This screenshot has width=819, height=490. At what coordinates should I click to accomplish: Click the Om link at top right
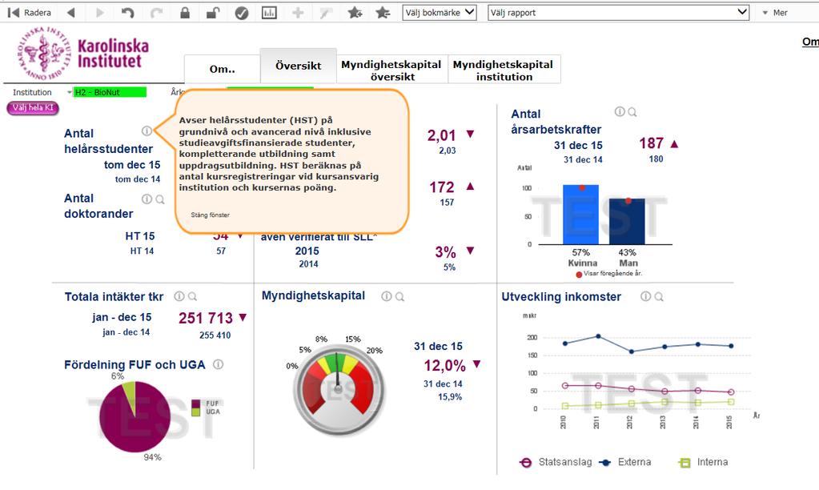point(810,42)
